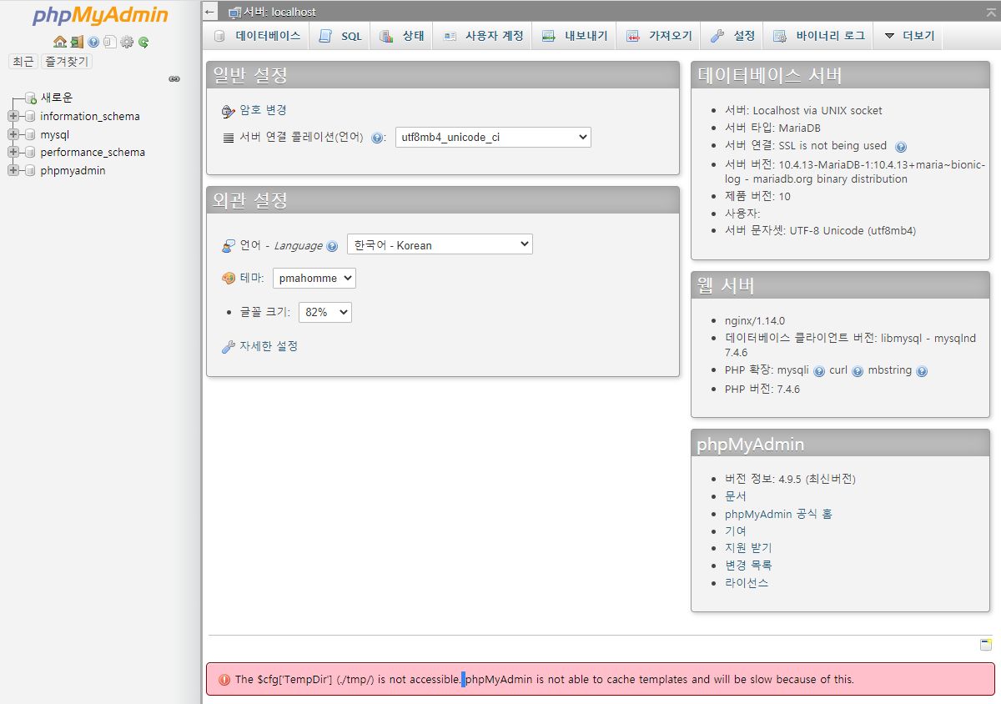Open phpMyAdmin documentation blue question icon in sidebar
The width and height of the screenshot is (1001, 704).
point(93,42)
